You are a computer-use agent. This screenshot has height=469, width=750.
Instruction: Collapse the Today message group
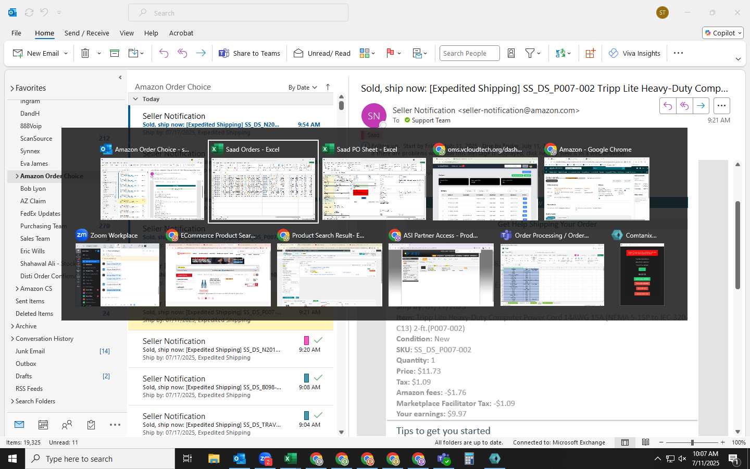pos(136,99)
